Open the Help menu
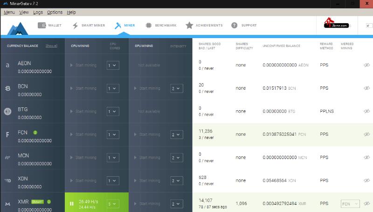The width and height of the screenshot is (373, 212). point(71,13)
